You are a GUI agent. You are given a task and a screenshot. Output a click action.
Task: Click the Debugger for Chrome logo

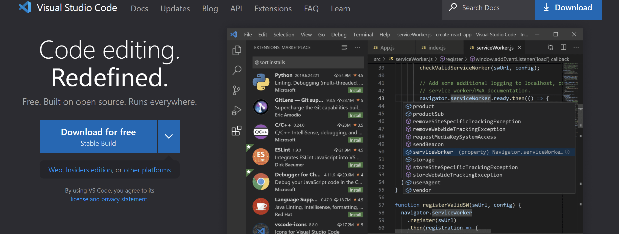[261, 181]
